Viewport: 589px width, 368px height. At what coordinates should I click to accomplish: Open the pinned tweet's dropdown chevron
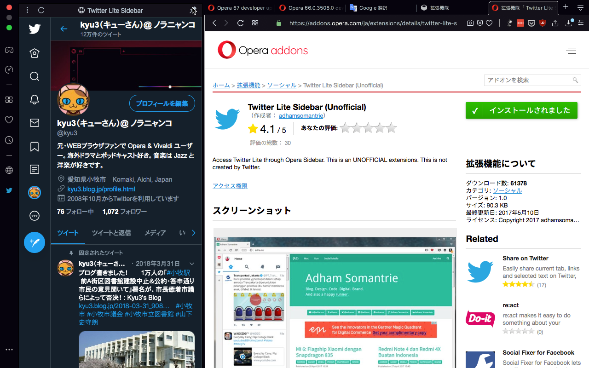(x=192, y=264)
